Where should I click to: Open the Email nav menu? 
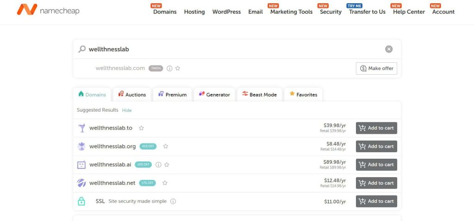click(x=256, y=12)
